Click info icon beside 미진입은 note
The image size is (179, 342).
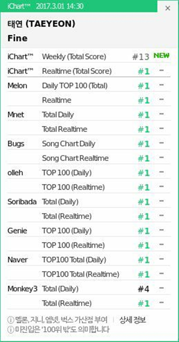10,329
